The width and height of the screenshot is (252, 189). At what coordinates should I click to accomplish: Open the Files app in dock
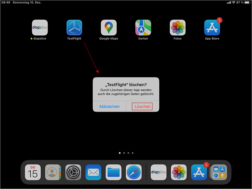coord(113,172)
